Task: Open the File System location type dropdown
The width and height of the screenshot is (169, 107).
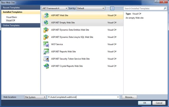Action: coord(35,97)
